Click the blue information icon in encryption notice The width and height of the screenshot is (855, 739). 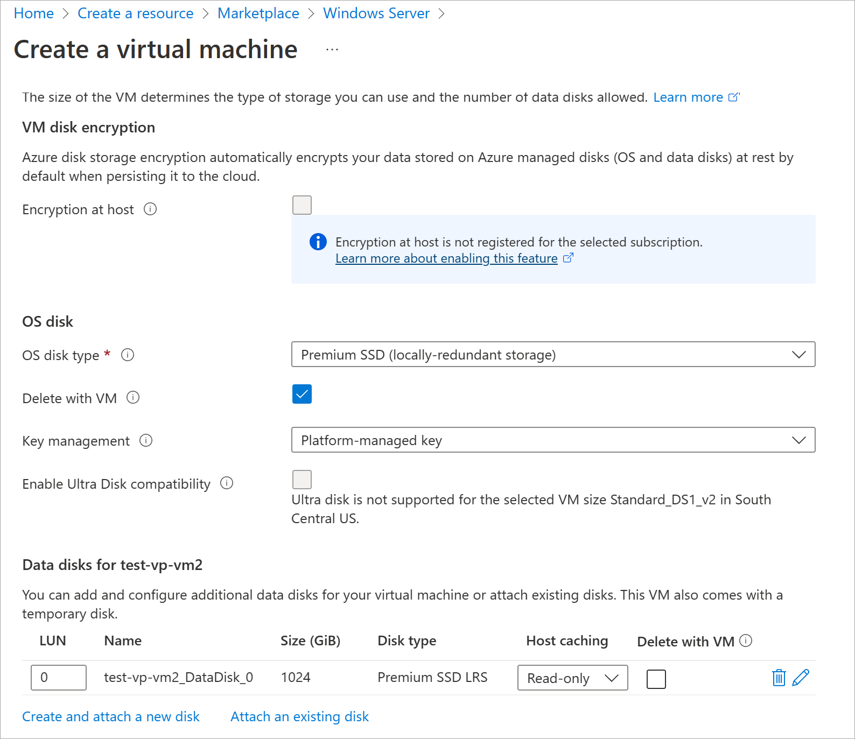coord(318,242)
